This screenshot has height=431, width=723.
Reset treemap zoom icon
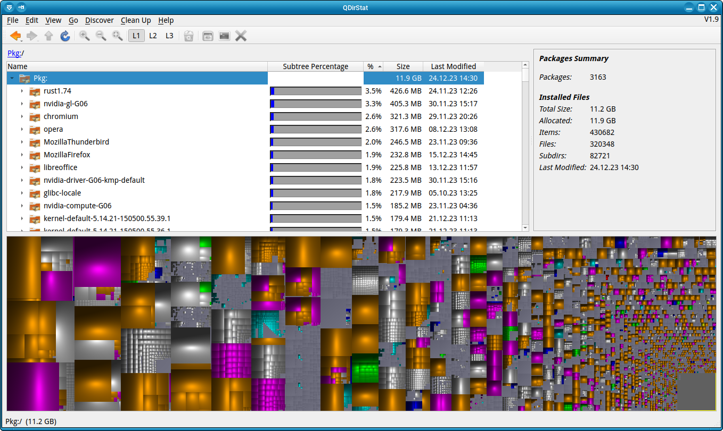(x=117, y=36)
